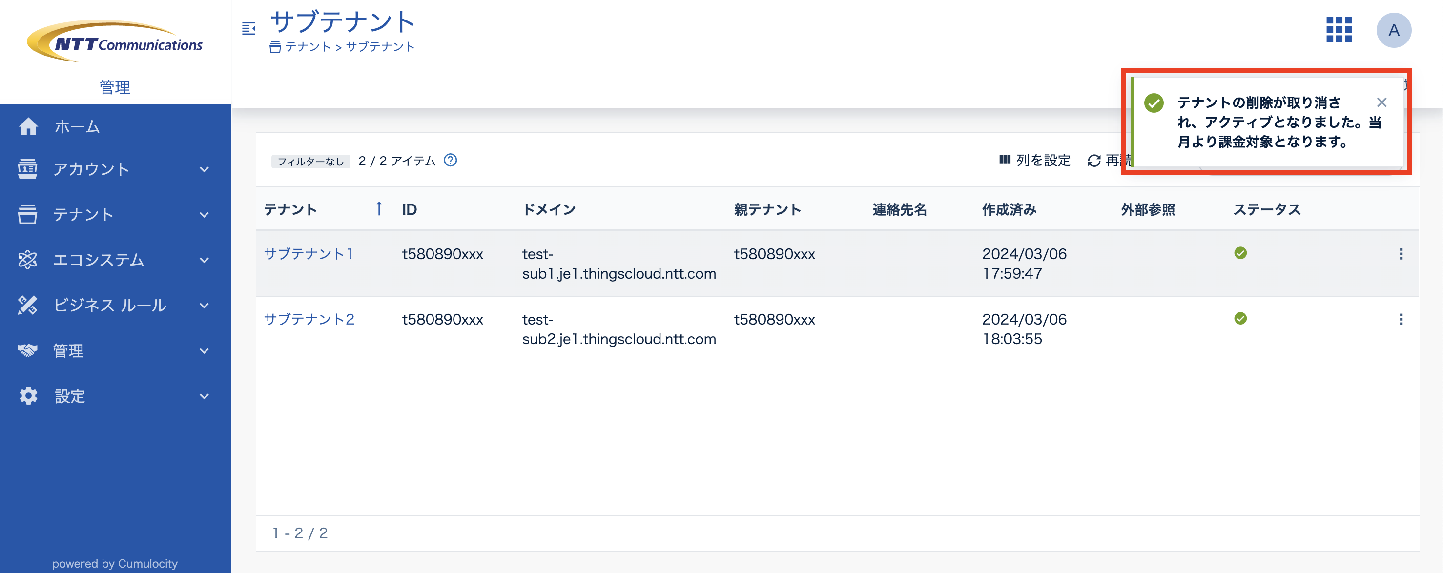
Task: Click the tenant breadcrumb icon
Action: click(x=275, y=47)
